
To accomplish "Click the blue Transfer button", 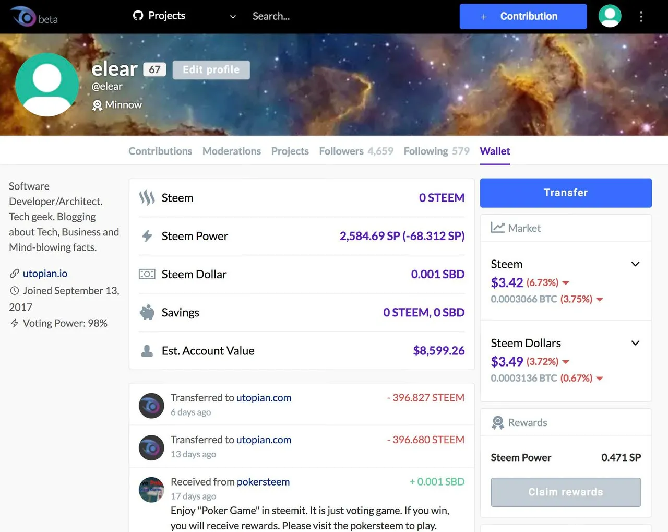I will (x=566, y=193).
